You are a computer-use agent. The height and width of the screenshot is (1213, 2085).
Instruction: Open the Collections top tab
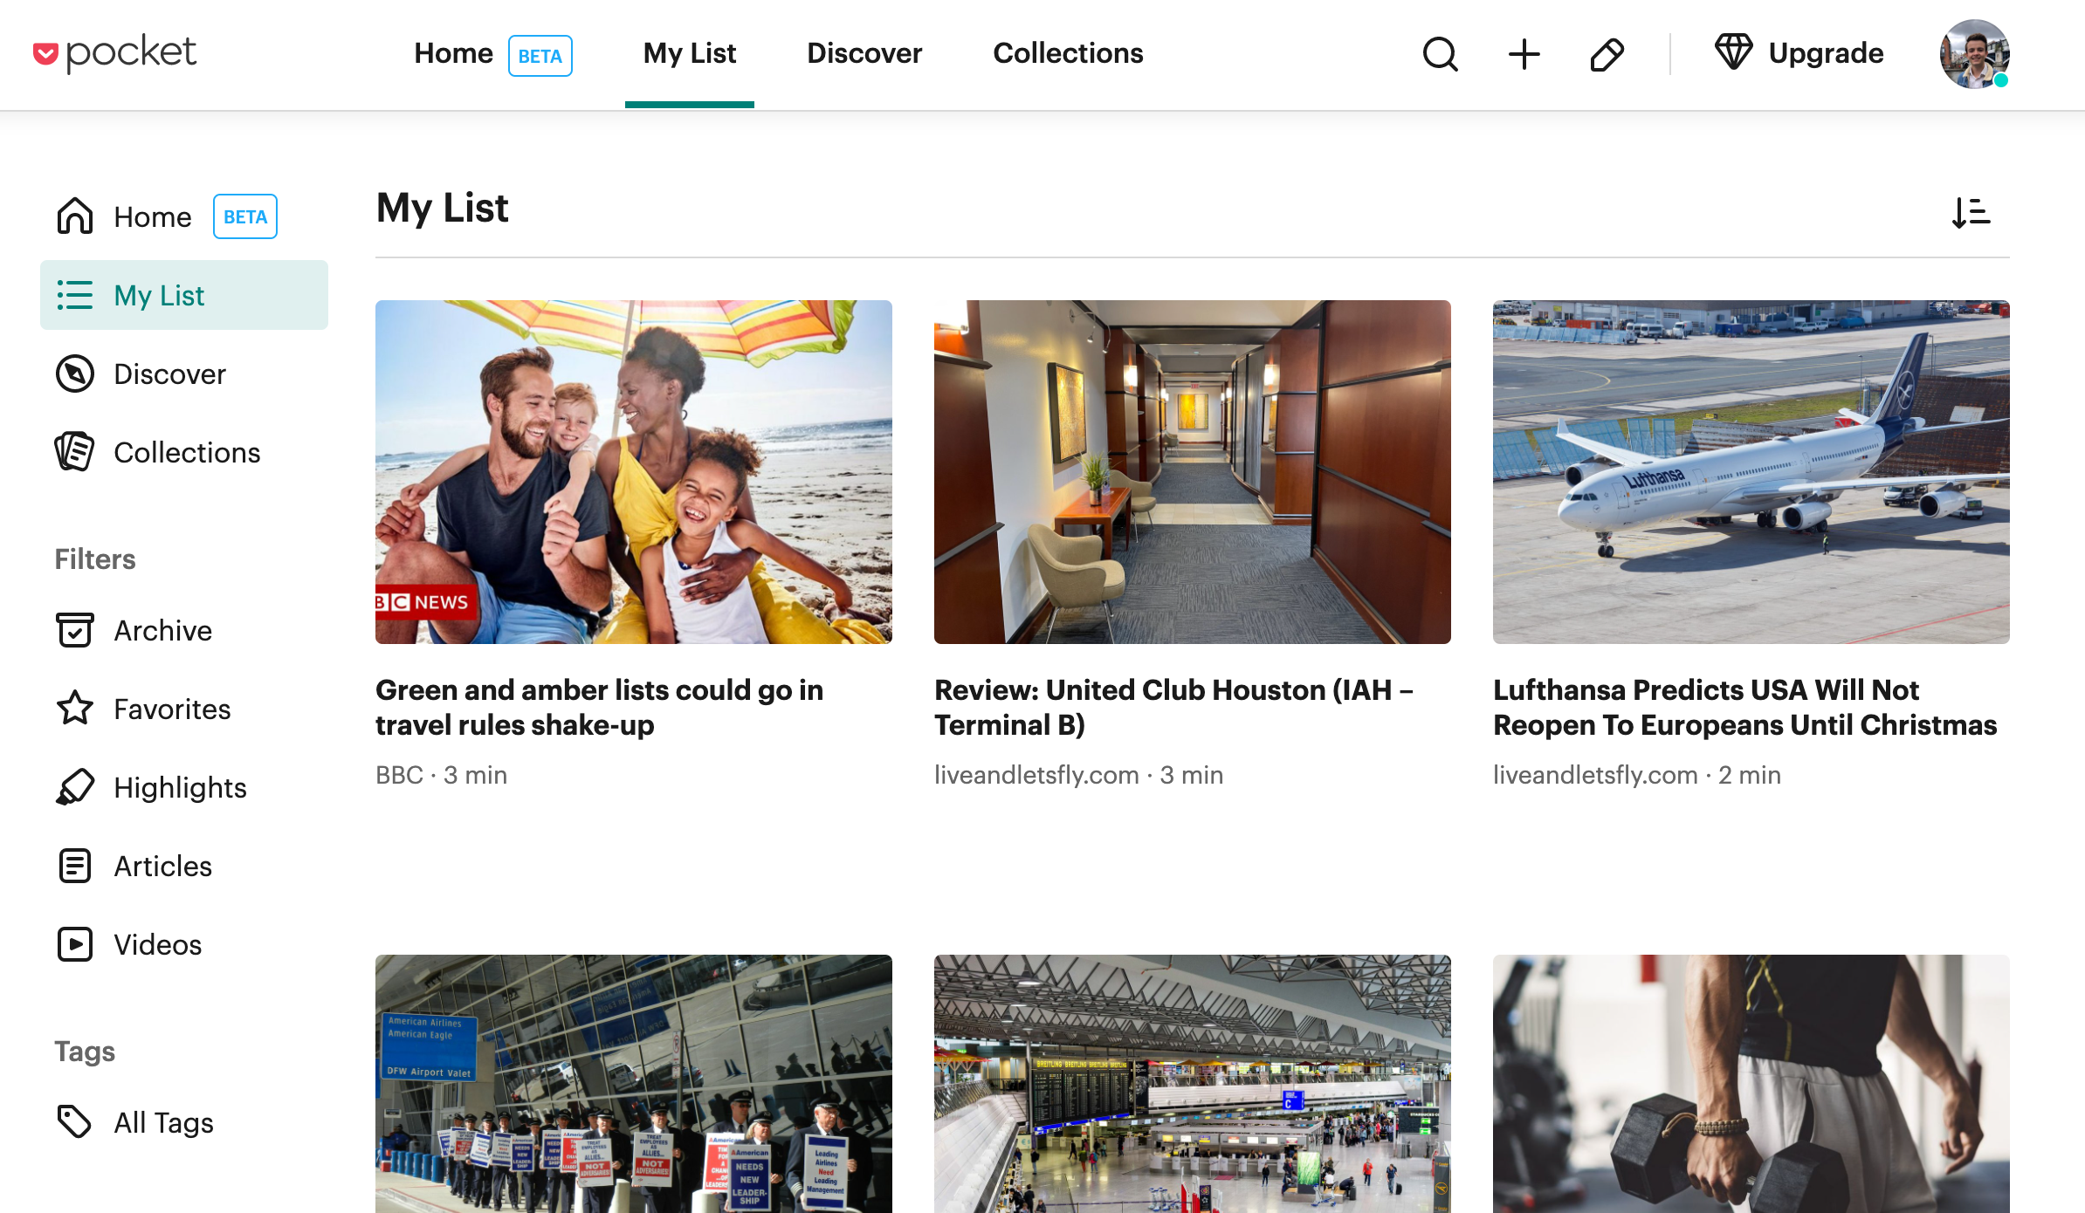[1067, 53]
